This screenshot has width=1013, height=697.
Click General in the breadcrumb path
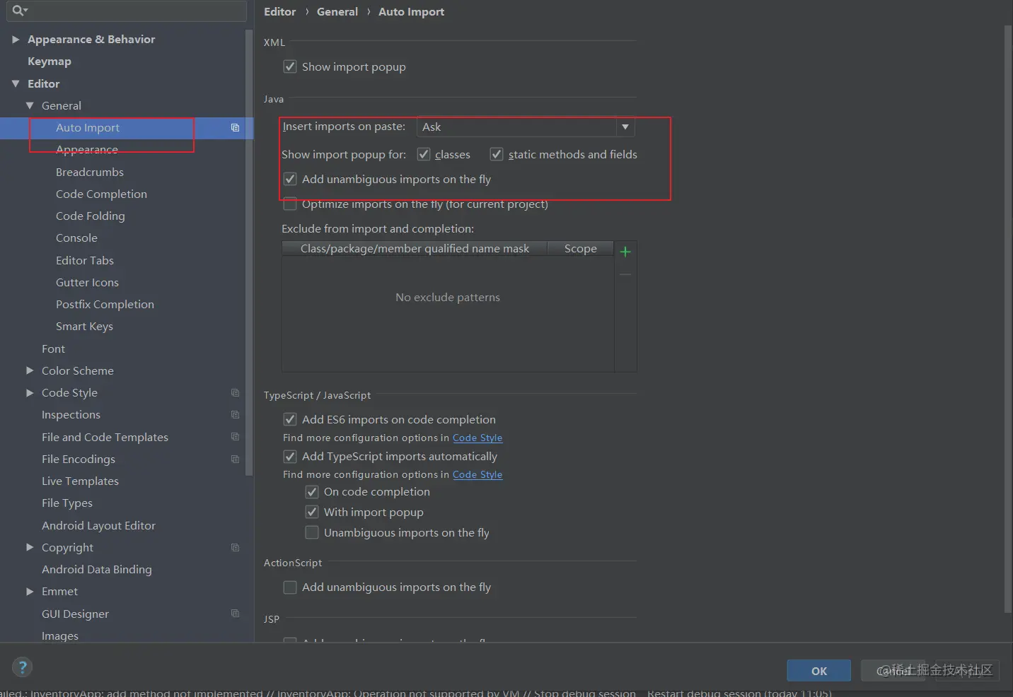(x=337, y=11)
